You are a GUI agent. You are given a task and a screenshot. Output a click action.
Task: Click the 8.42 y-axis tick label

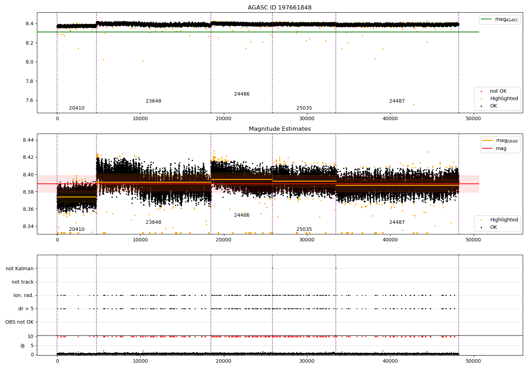29,157
